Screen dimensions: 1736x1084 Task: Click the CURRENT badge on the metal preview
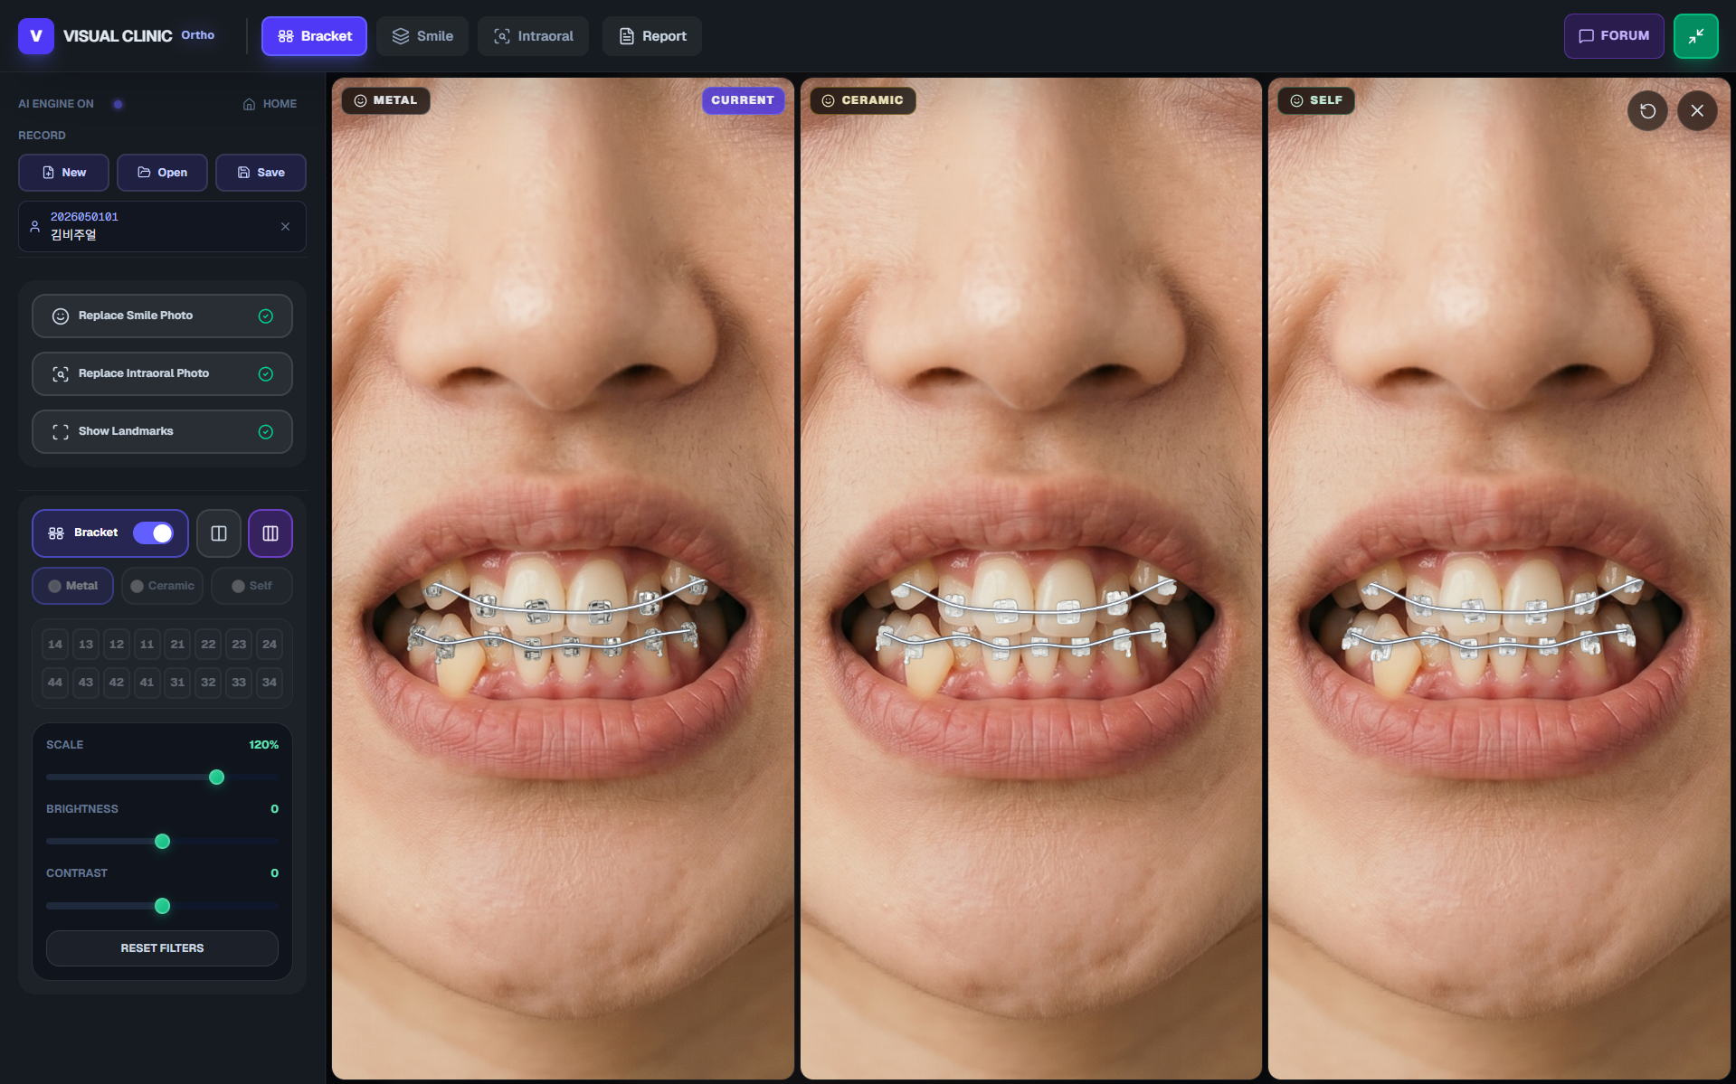pyautogui.click(x=743, y=100)
